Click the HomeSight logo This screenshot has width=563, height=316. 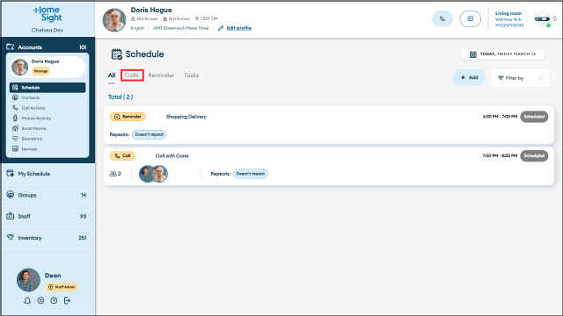tap(48, 14)
